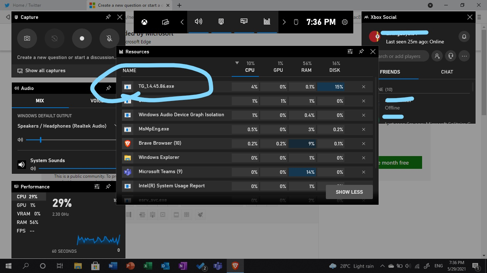Open the widget menu in Game Bar
487x273 pixels.
click(165, 22)
